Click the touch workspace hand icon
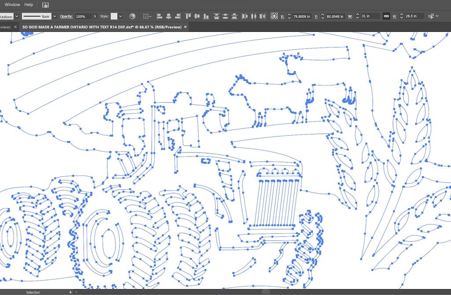 (x=46, y=5)
